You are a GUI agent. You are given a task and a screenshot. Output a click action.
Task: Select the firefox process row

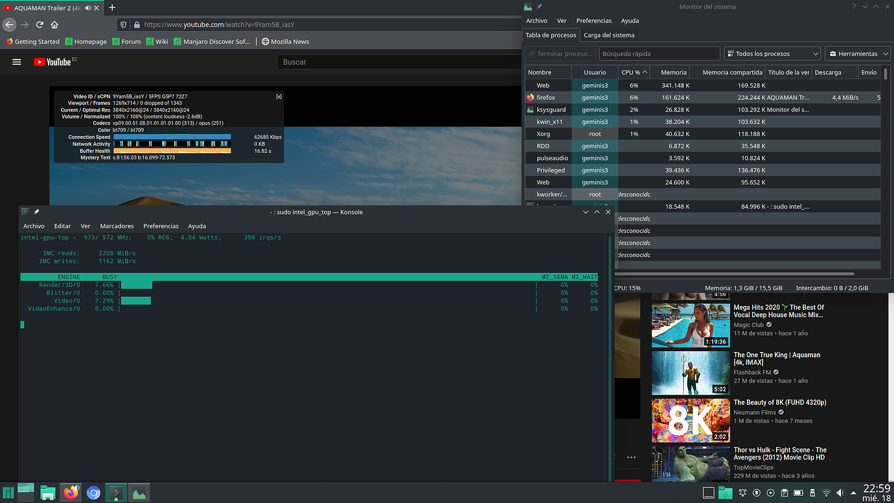(x=702, y=97)
